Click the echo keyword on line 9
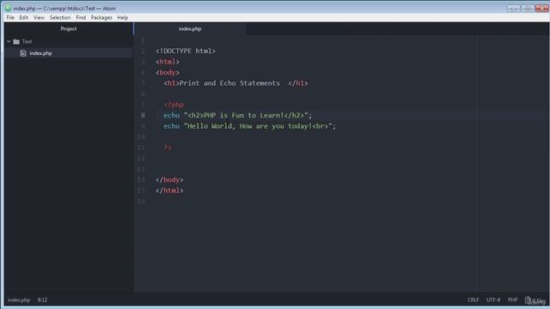 172,126
